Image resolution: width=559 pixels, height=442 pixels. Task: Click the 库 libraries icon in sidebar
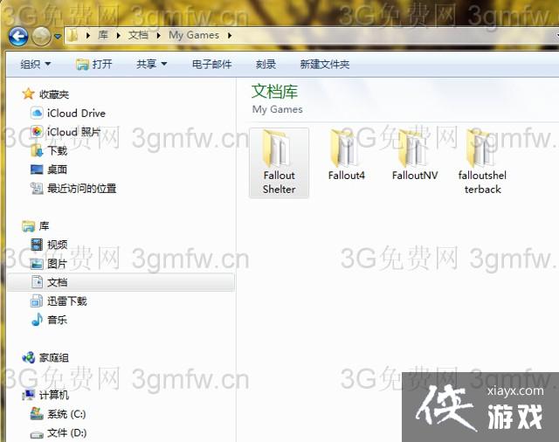[28, 226]
